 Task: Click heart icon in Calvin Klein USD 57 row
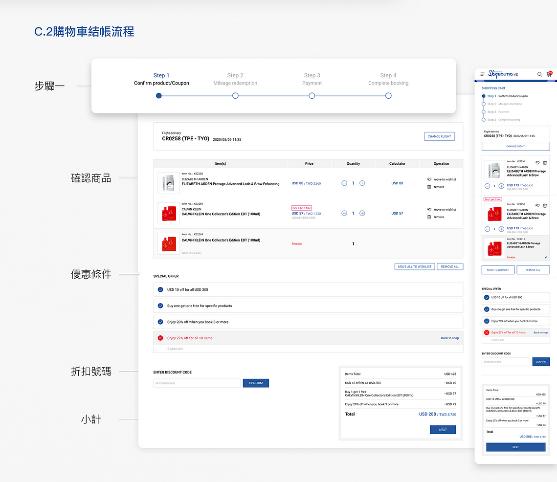coord(429,210)
